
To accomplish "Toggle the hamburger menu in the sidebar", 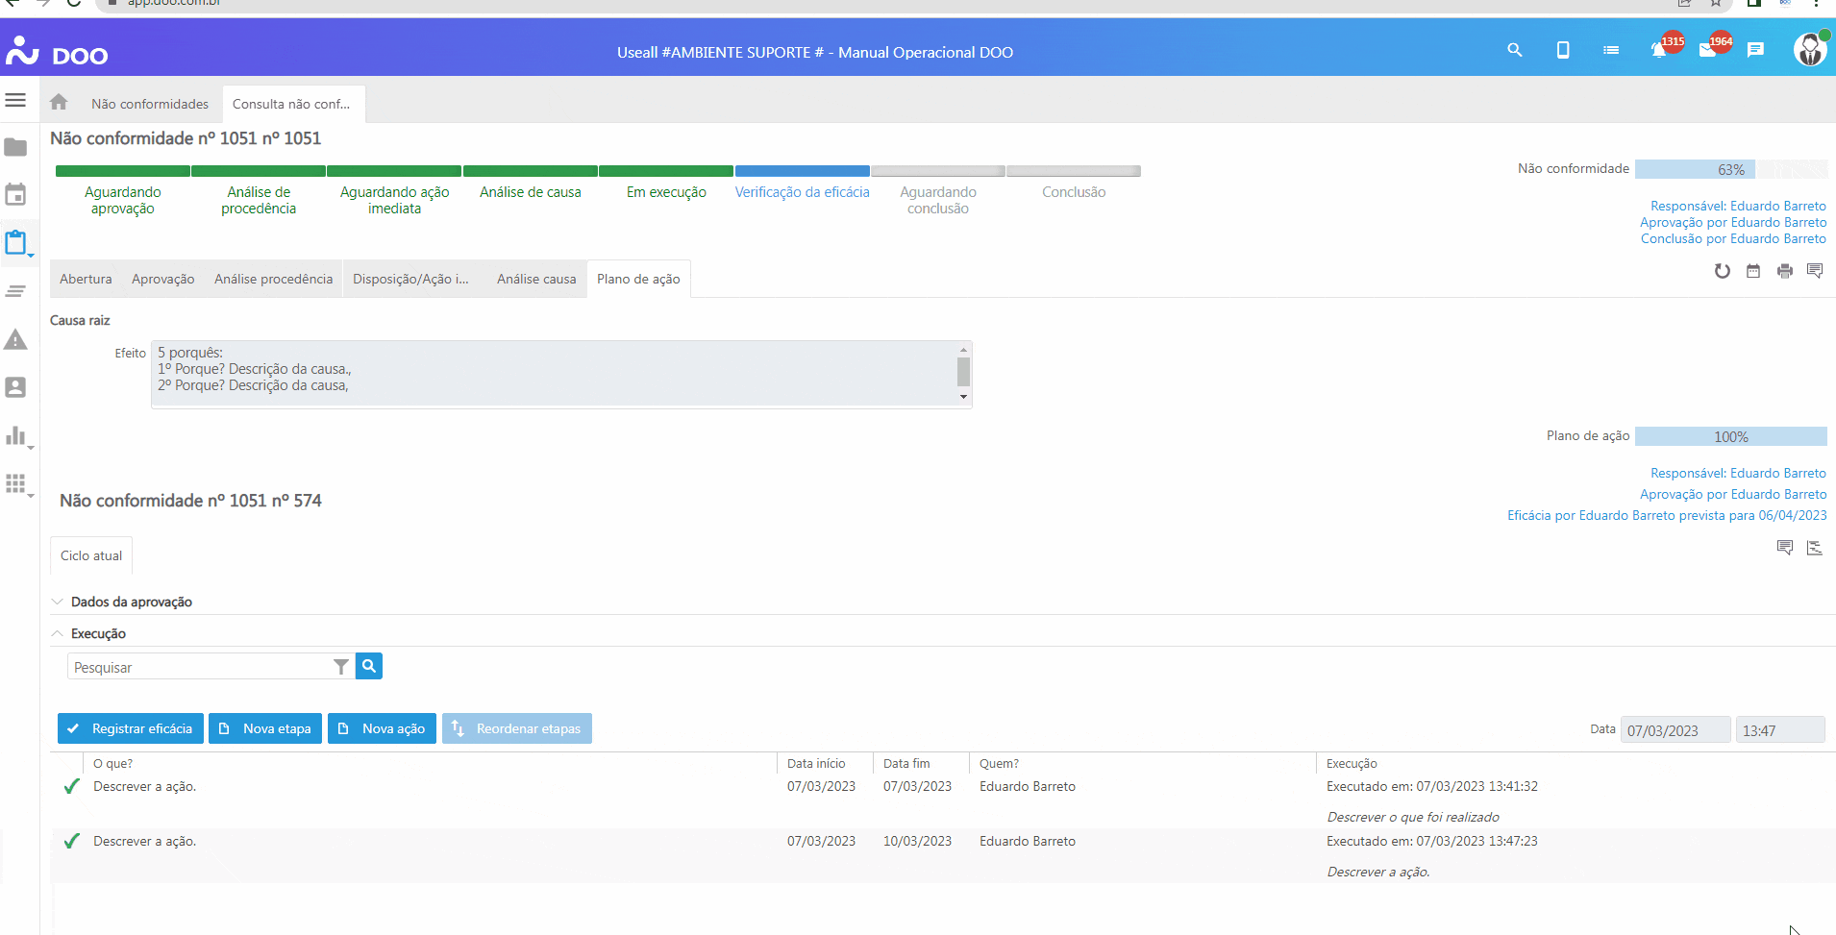I will click(x=15, y=100).
